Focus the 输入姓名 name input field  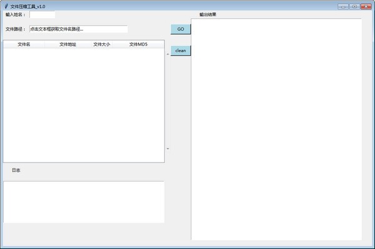point(42,14)
